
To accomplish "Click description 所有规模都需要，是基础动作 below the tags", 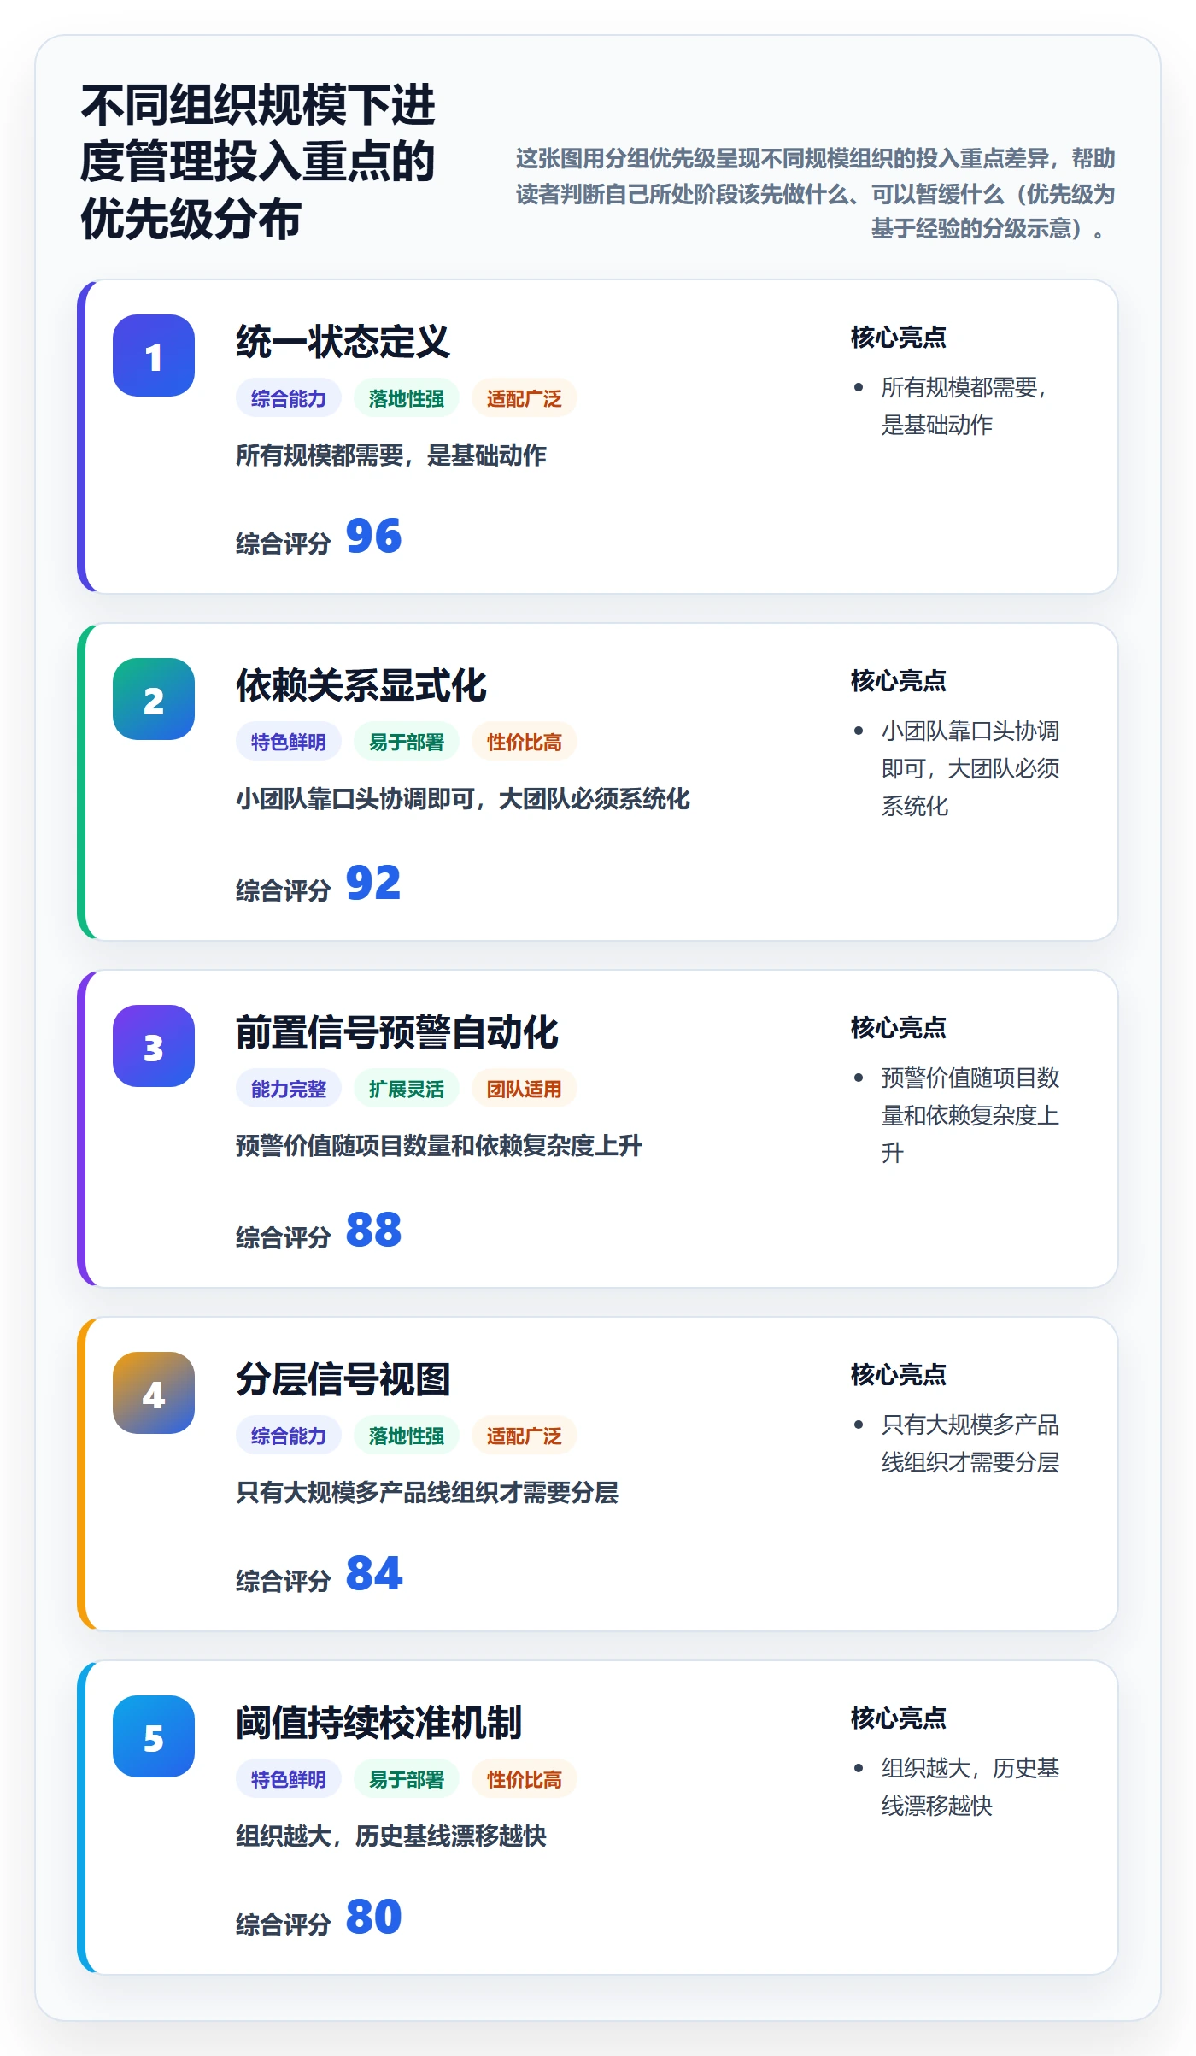I will [391, 455].
